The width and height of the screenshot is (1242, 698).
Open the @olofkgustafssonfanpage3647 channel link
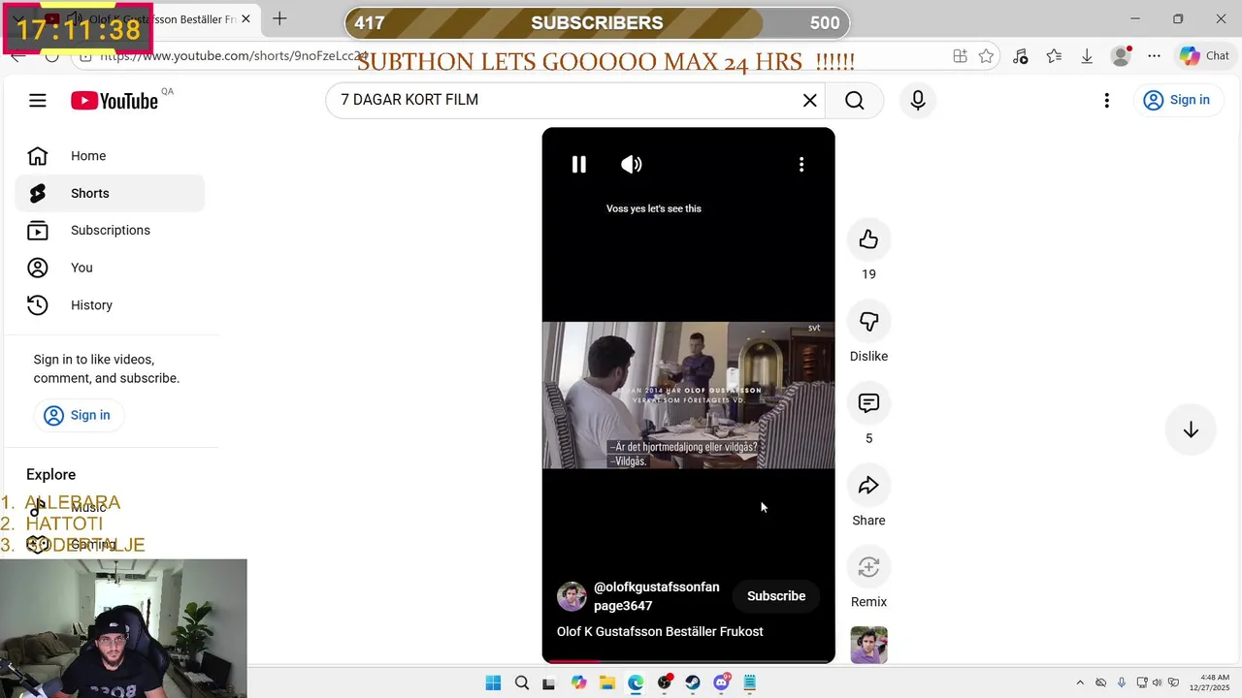[x=657, y=596]
